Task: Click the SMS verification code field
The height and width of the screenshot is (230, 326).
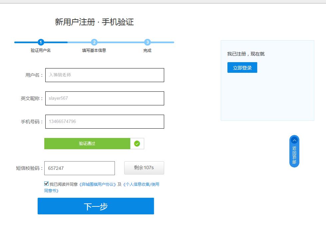Action: coord(79,168)
